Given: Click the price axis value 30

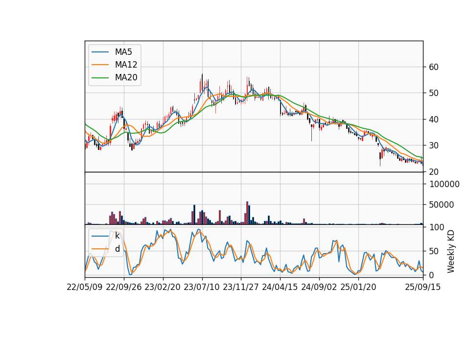Looking at the screenshot, I should pyautogui.click(x=434, y=145).
